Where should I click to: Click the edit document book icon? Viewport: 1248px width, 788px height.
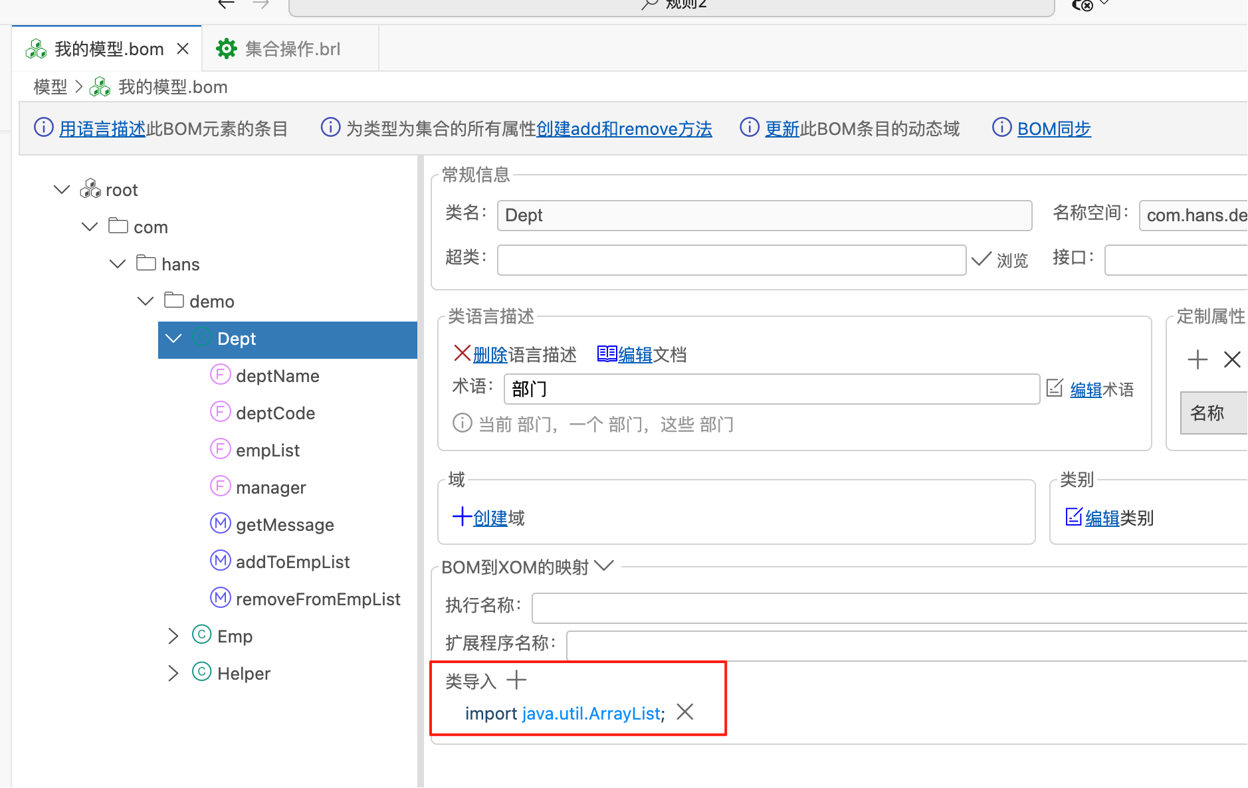[606, 353]
